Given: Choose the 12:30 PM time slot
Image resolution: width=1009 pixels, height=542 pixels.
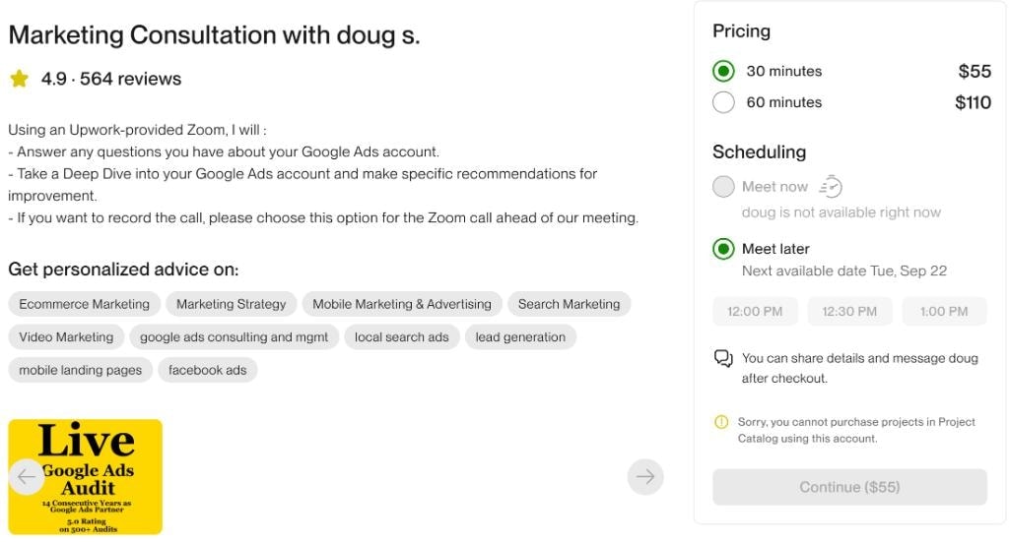Looking at the screenshot, I should pos(849,312).
